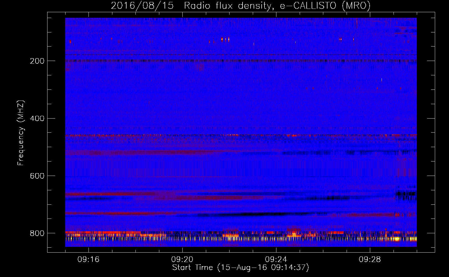
Task: Click the Y-axis label "Frequency (MHZ)"
Action: point(21,133)
